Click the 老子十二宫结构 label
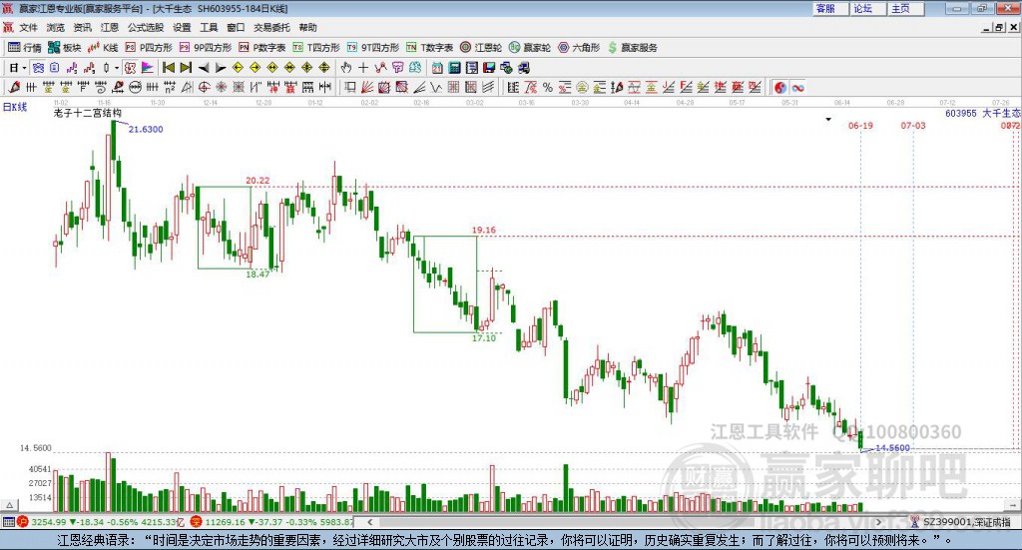 pos(88,113)
